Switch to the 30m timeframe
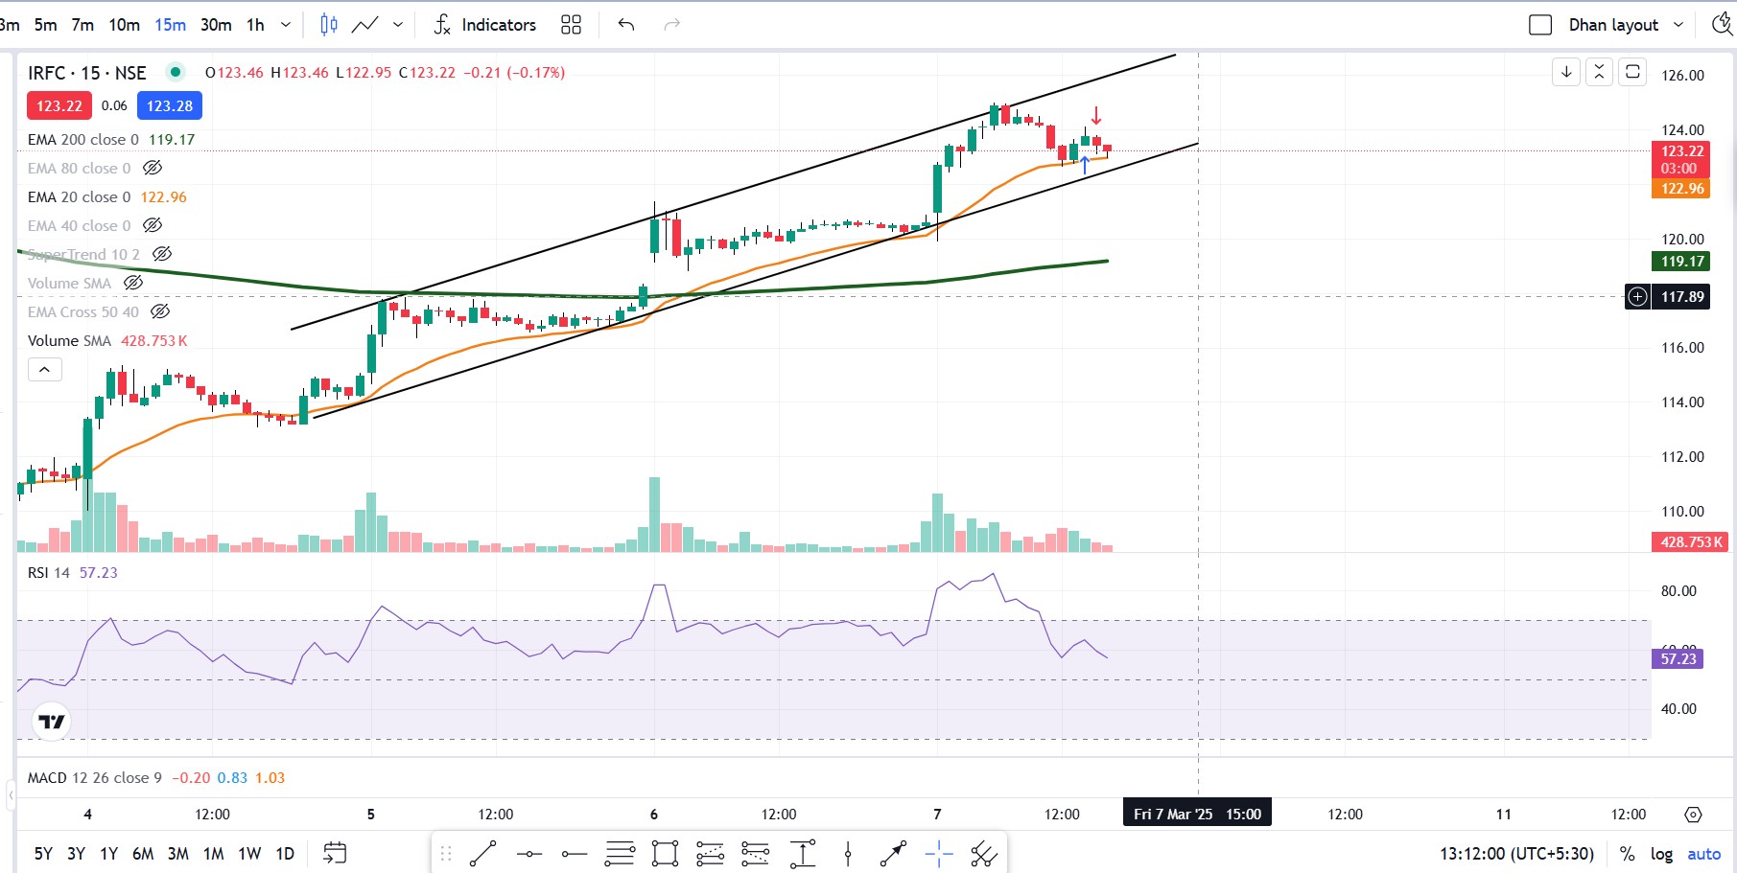 click(x=216, y=25)
